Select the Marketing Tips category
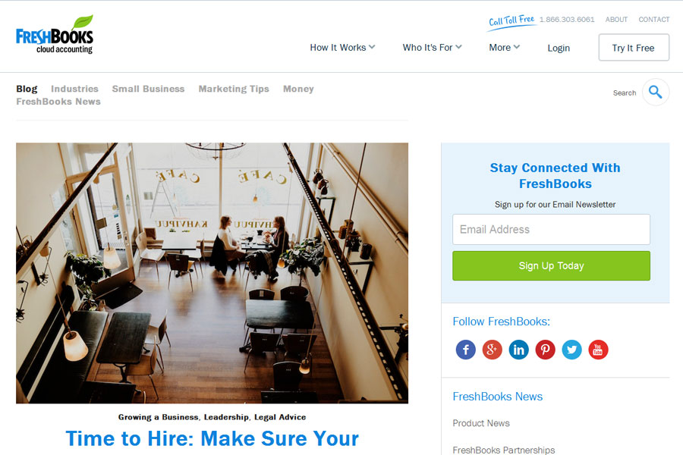The height and width of the screenshot is (455, 683). 234,89
